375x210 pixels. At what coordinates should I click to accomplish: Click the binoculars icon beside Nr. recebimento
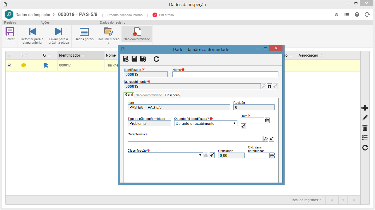(x=269, y=86)
